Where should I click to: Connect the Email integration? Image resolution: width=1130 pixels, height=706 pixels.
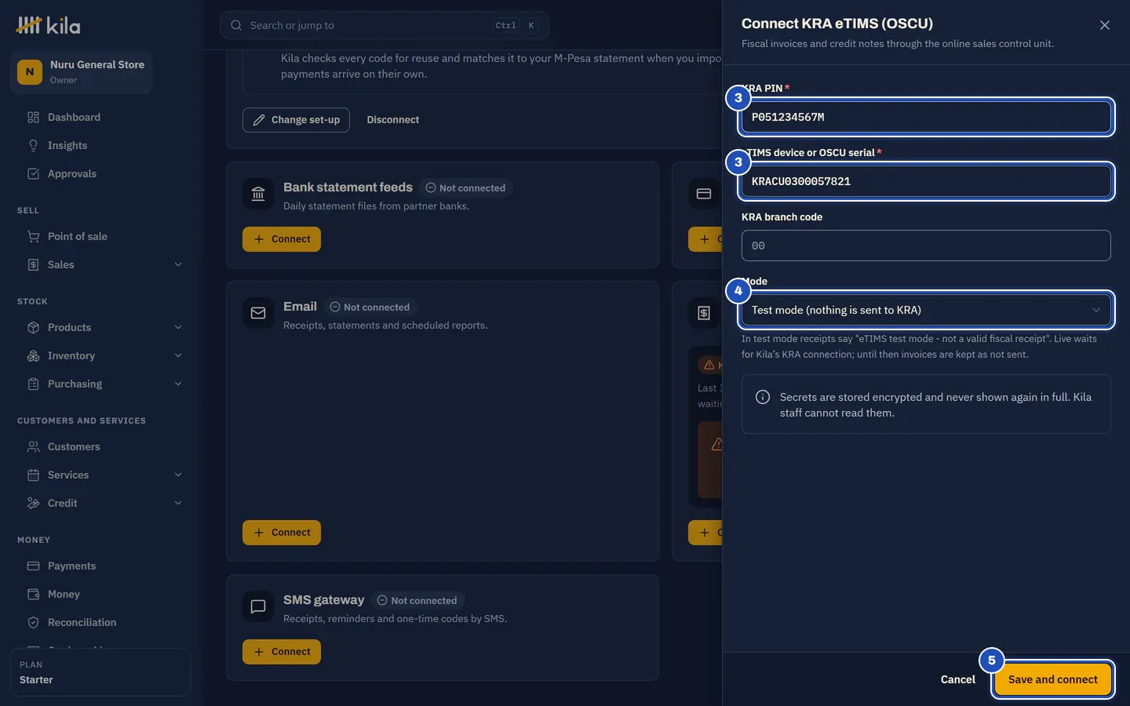pos(282,533)
